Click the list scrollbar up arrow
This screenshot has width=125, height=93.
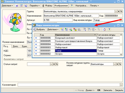pos(121,35)
